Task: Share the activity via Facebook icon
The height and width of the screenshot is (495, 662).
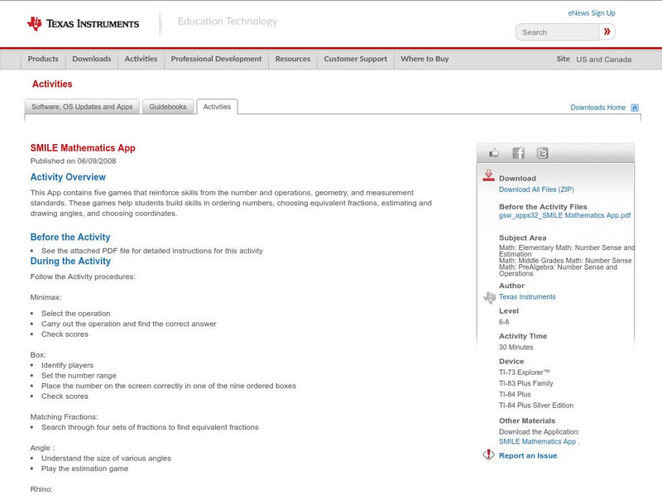Action: coord(518,153)
